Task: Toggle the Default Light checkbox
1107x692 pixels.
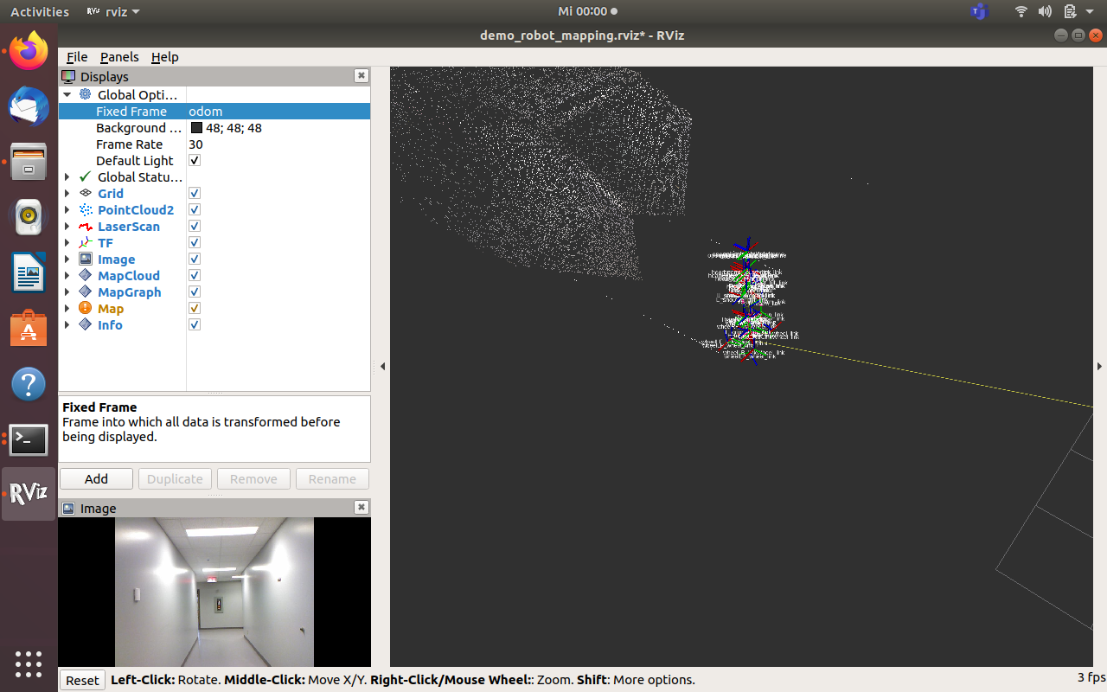Action: tap(195, 161)
